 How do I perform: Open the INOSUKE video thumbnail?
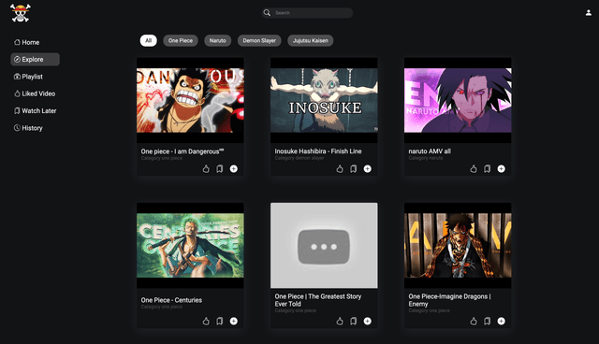(324, 100)
